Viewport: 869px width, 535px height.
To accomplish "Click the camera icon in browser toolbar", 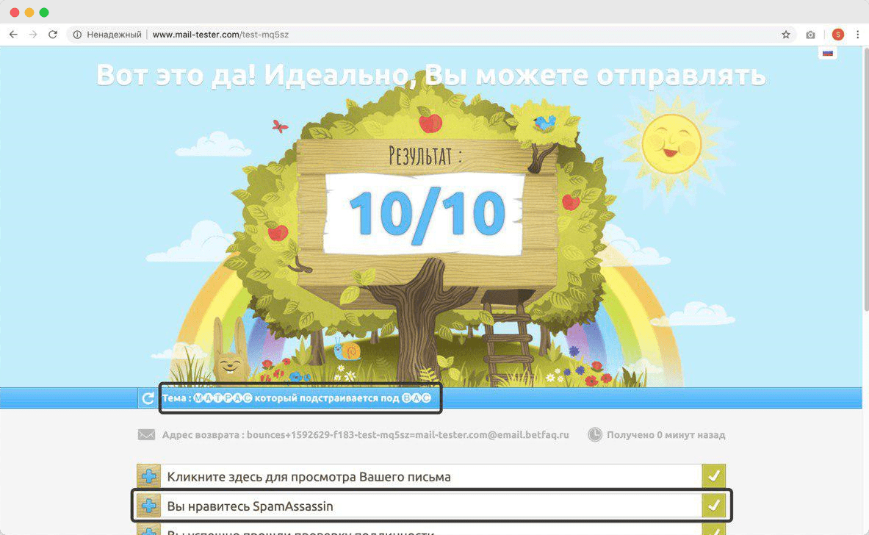I will tap(810, 35).
